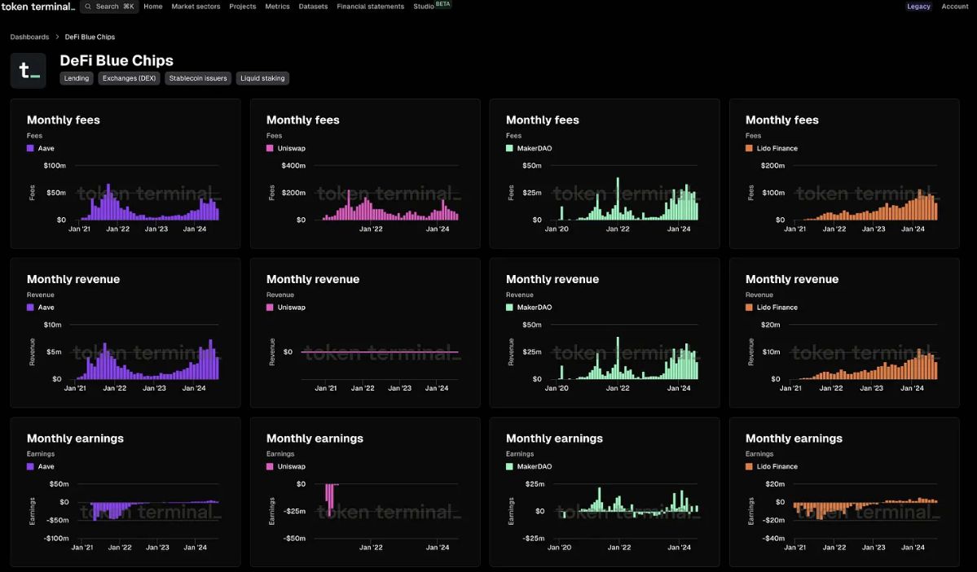
Task: Click Aave swatch in Monthly earnings
Action: (x=30, y=467)
